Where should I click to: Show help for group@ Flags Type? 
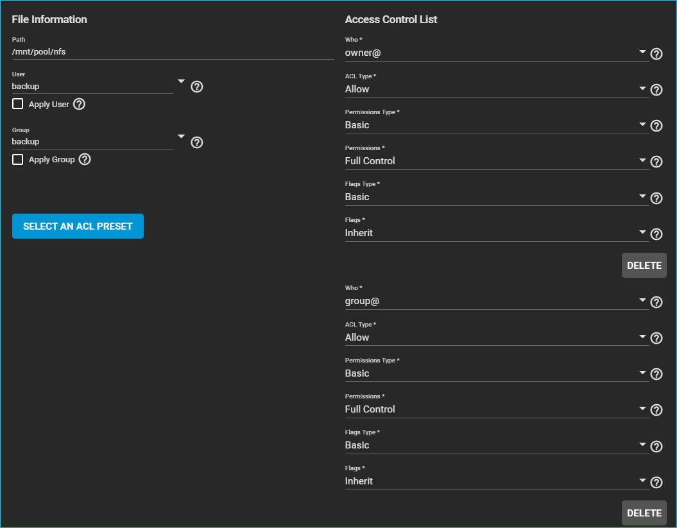click(x=656, y=447)
